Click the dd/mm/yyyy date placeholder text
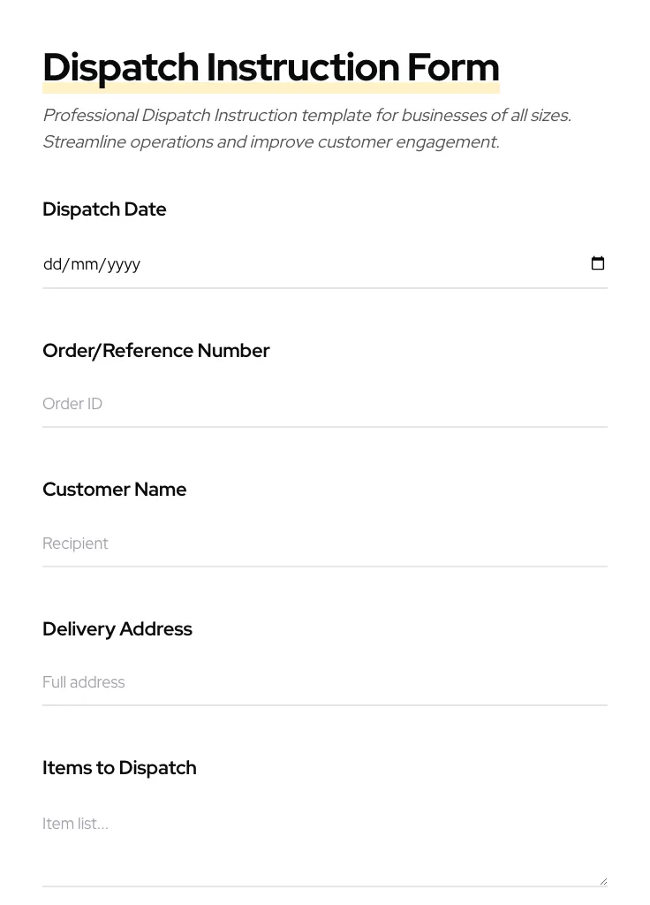 coord(92,263)
